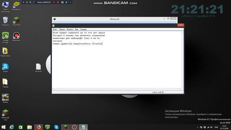
Task: Open the Bandicam bar dropdown arrow
Action: coord(23,2)
